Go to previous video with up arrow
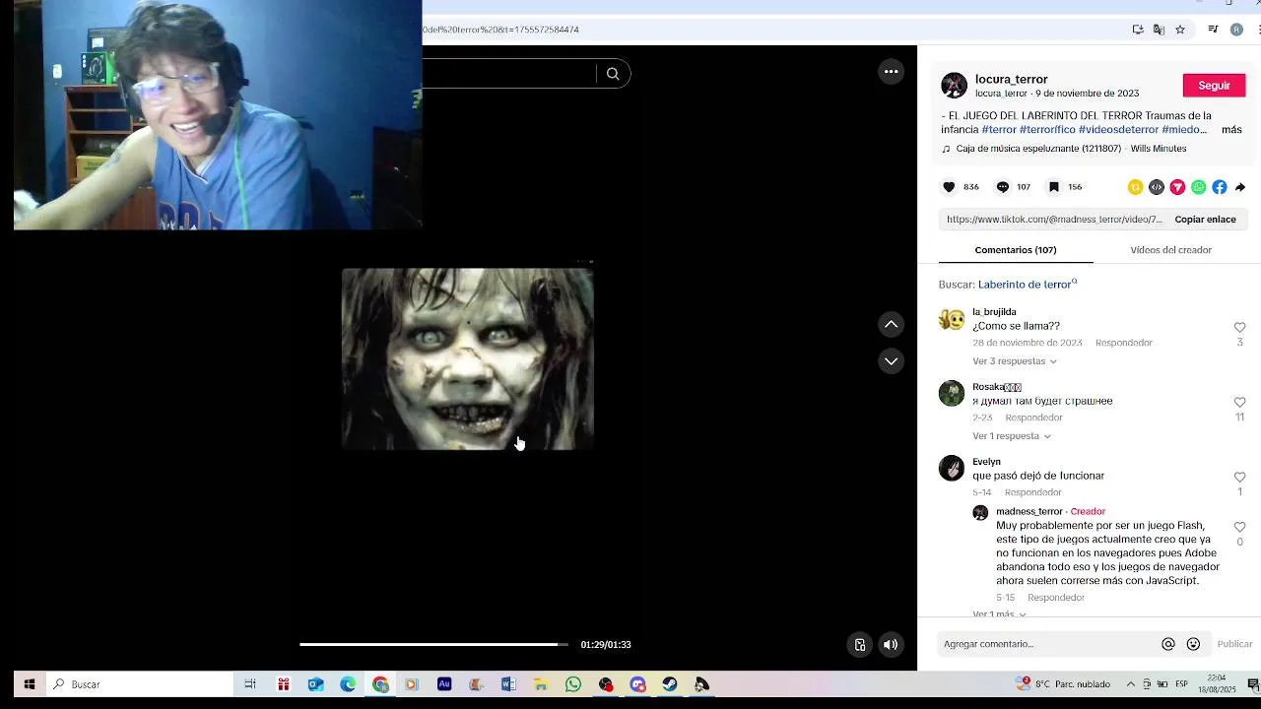 point(891,324)
